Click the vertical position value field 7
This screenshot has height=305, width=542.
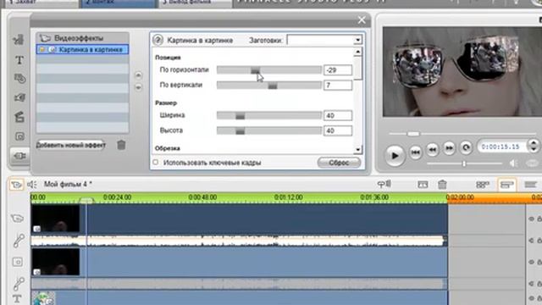(x=337, y=86)
